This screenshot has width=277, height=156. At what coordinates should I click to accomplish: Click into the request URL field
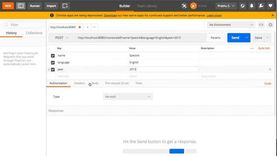pos(140,38)
